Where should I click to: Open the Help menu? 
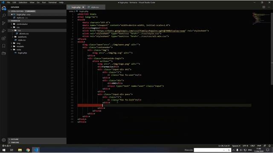click(61, 3)
